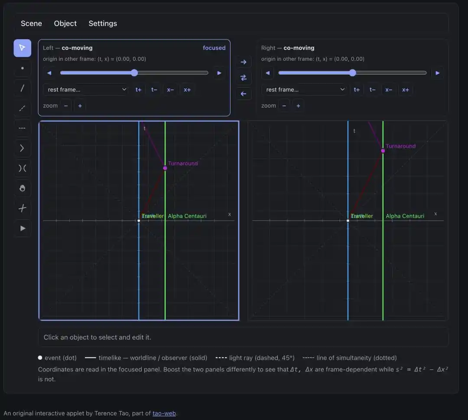Open left panel rest frame dropdown
This screenshot has width=468, height=420.
pos(86,90)
